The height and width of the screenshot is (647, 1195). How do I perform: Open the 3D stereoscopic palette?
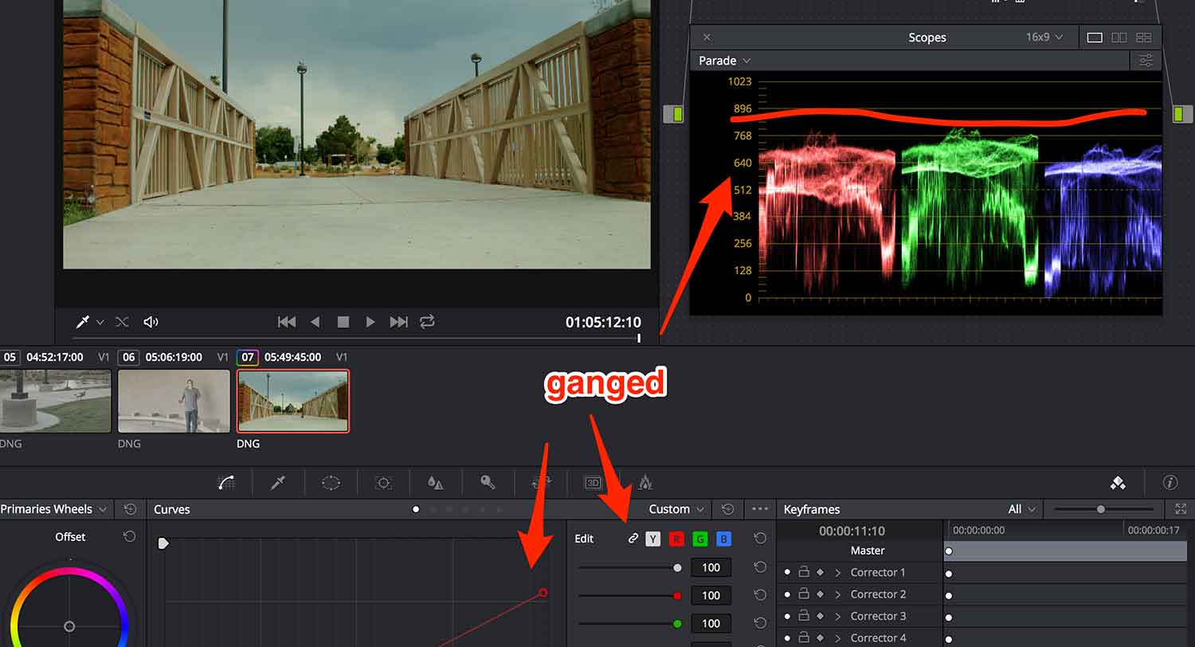pyautogui.click(x=593, y=482)
